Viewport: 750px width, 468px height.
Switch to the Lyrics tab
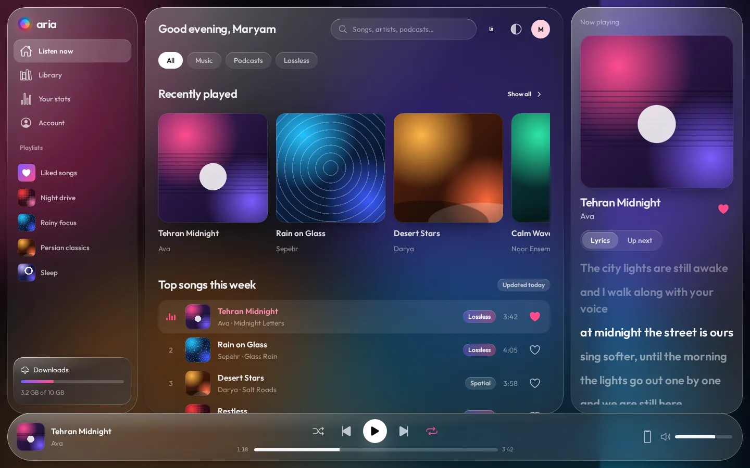[x=600, y=240]
